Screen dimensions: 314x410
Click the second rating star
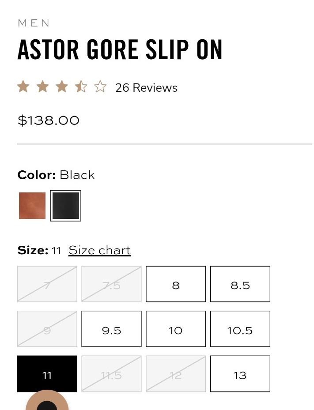42,87
